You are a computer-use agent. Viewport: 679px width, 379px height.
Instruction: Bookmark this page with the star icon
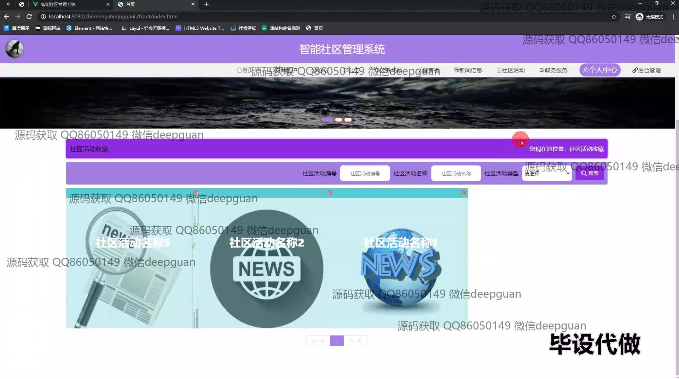click(x=614, y=17)
